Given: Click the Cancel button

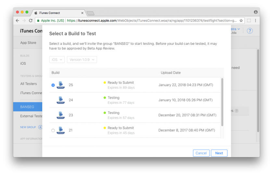Looking at the screenshot, I should click(x=201, y=153).
